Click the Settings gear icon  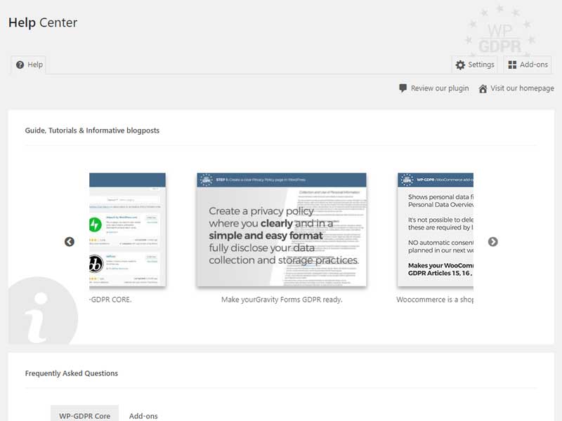click(x=460, y=65)
